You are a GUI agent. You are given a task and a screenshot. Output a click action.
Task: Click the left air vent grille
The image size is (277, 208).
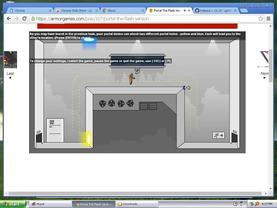(x=144, y=106)
